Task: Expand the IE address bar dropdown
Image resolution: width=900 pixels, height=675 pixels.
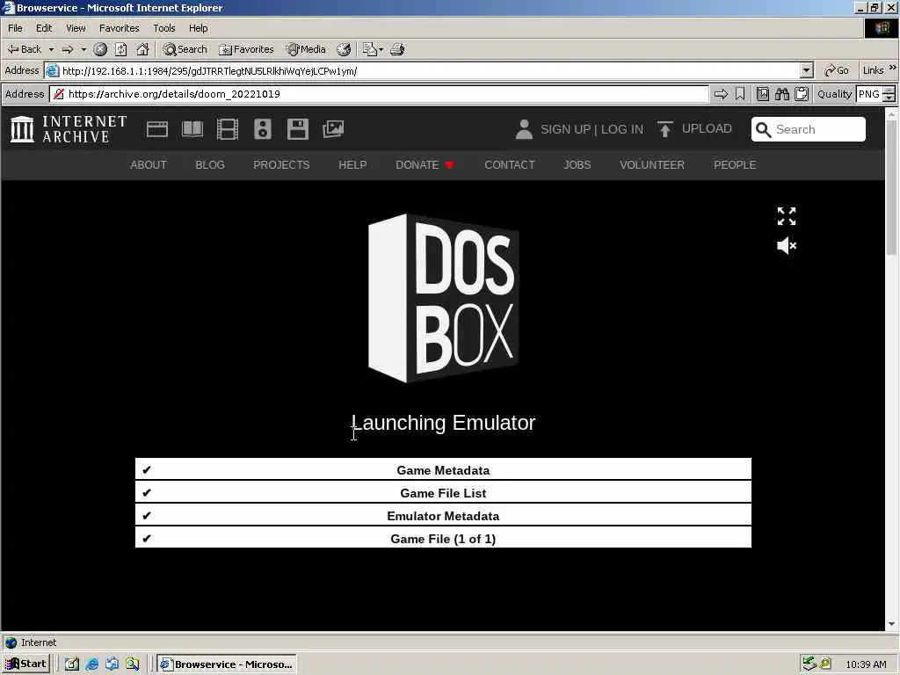Action: pyautogui.click(x=807, y=70)
